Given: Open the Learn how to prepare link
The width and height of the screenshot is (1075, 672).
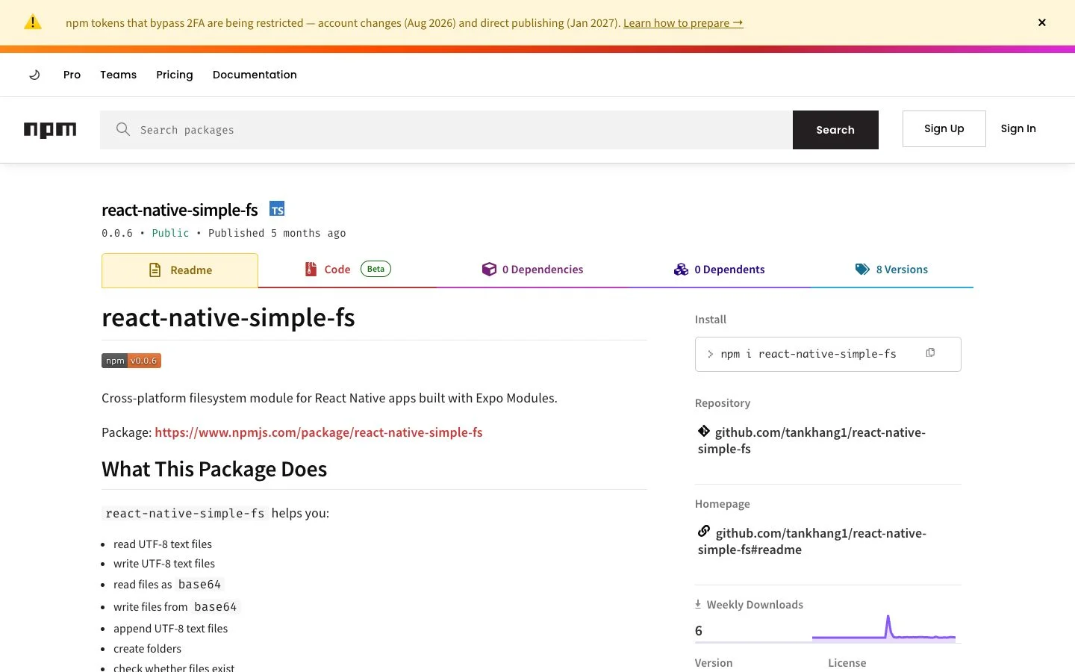Looking at the screenshot, I should coord(683,22).
